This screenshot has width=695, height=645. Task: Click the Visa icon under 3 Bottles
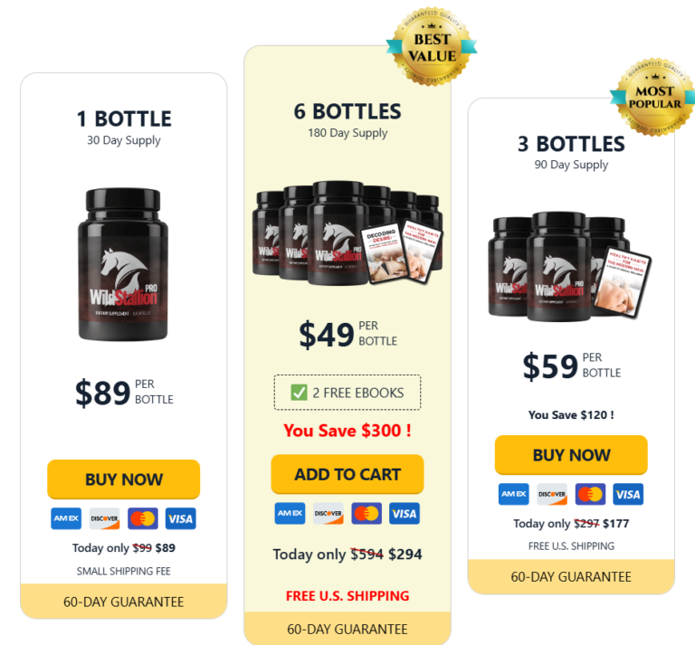tap(628, 494)
